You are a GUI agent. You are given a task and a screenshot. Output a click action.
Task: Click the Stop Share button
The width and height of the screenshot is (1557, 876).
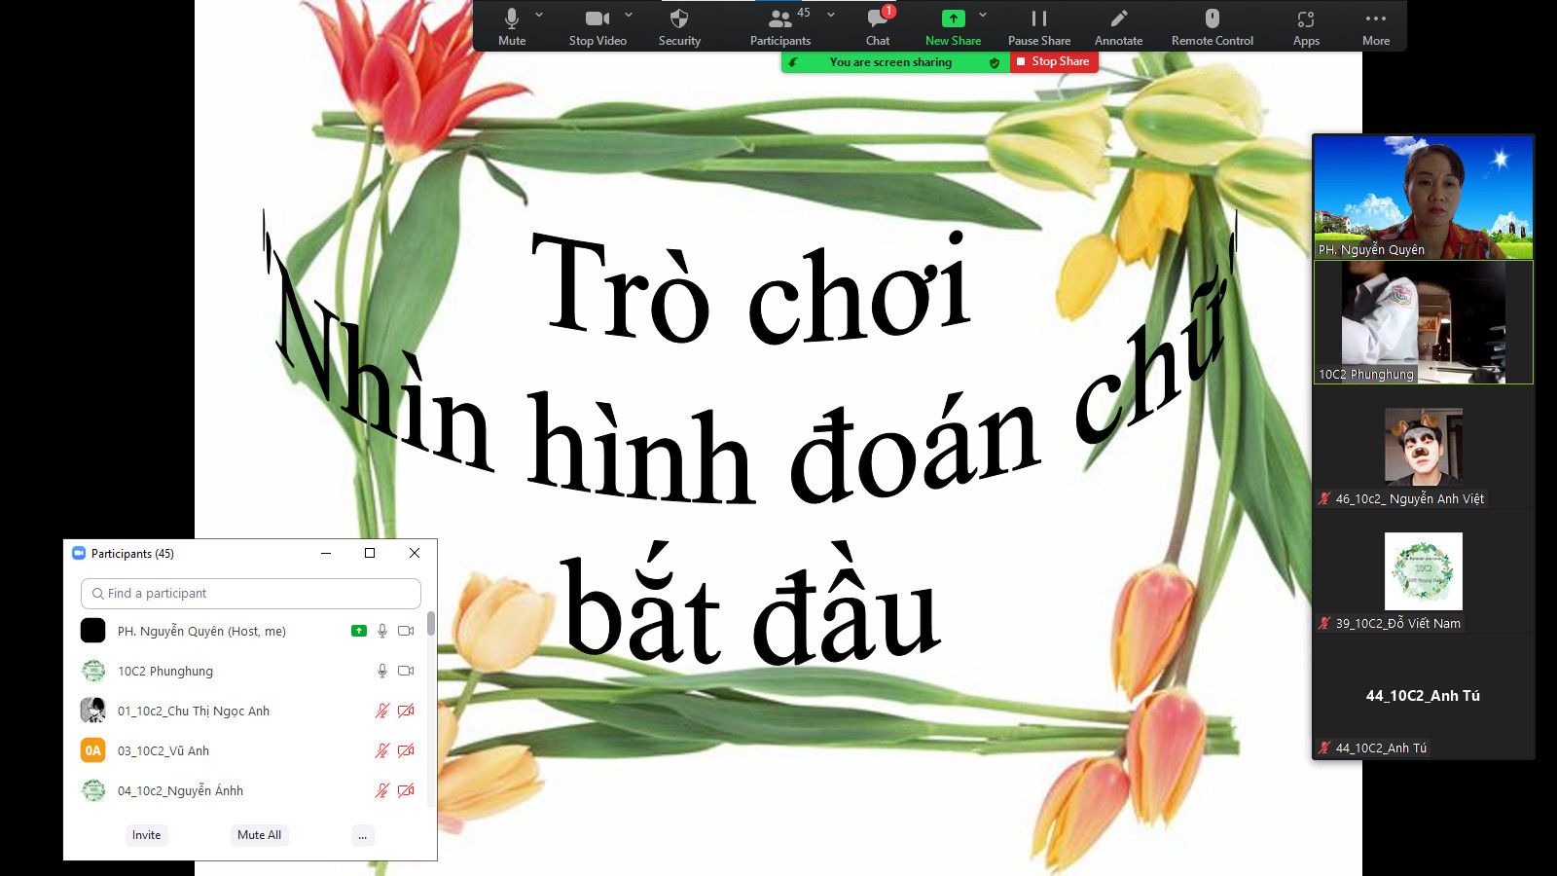tap(1054, 61)
